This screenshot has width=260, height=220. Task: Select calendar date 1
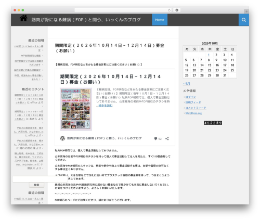pos(209,55)
